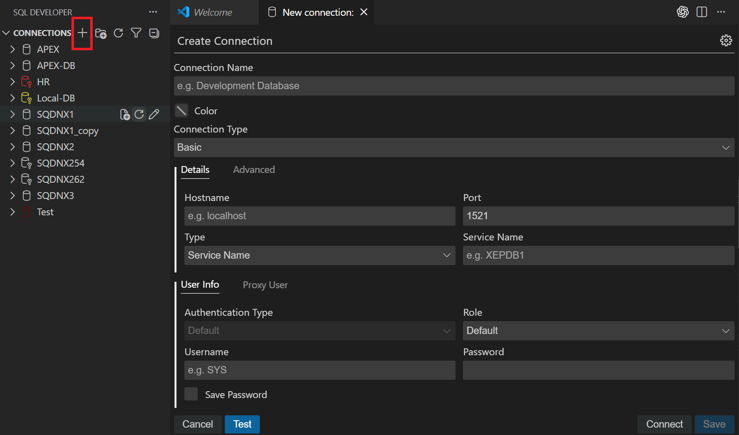Click the new connection folder icon

[x=101, y=33]
